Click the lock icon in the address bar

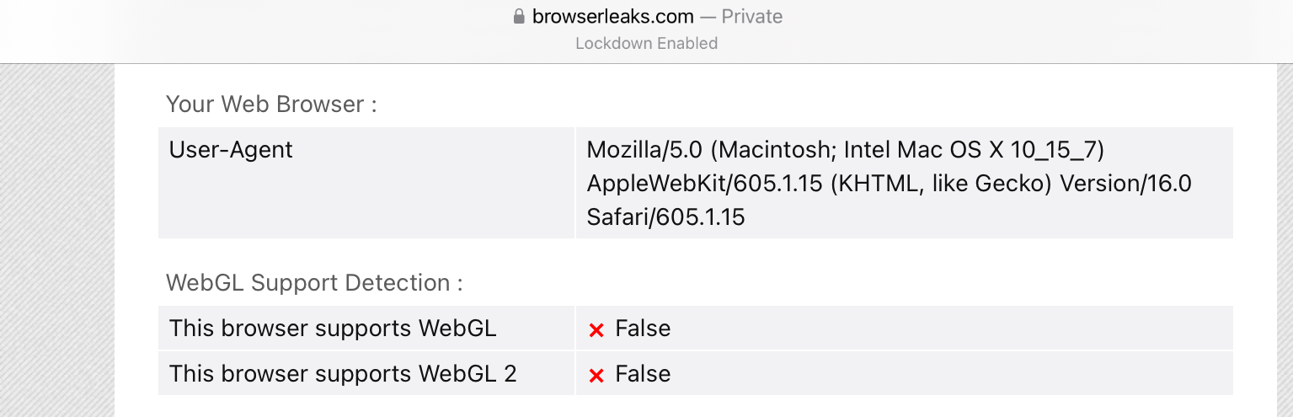click(x=519, y=17)
